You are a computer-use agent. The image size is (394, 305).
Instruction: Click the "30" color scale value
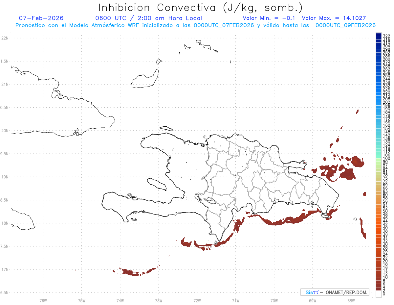[385, 244]
